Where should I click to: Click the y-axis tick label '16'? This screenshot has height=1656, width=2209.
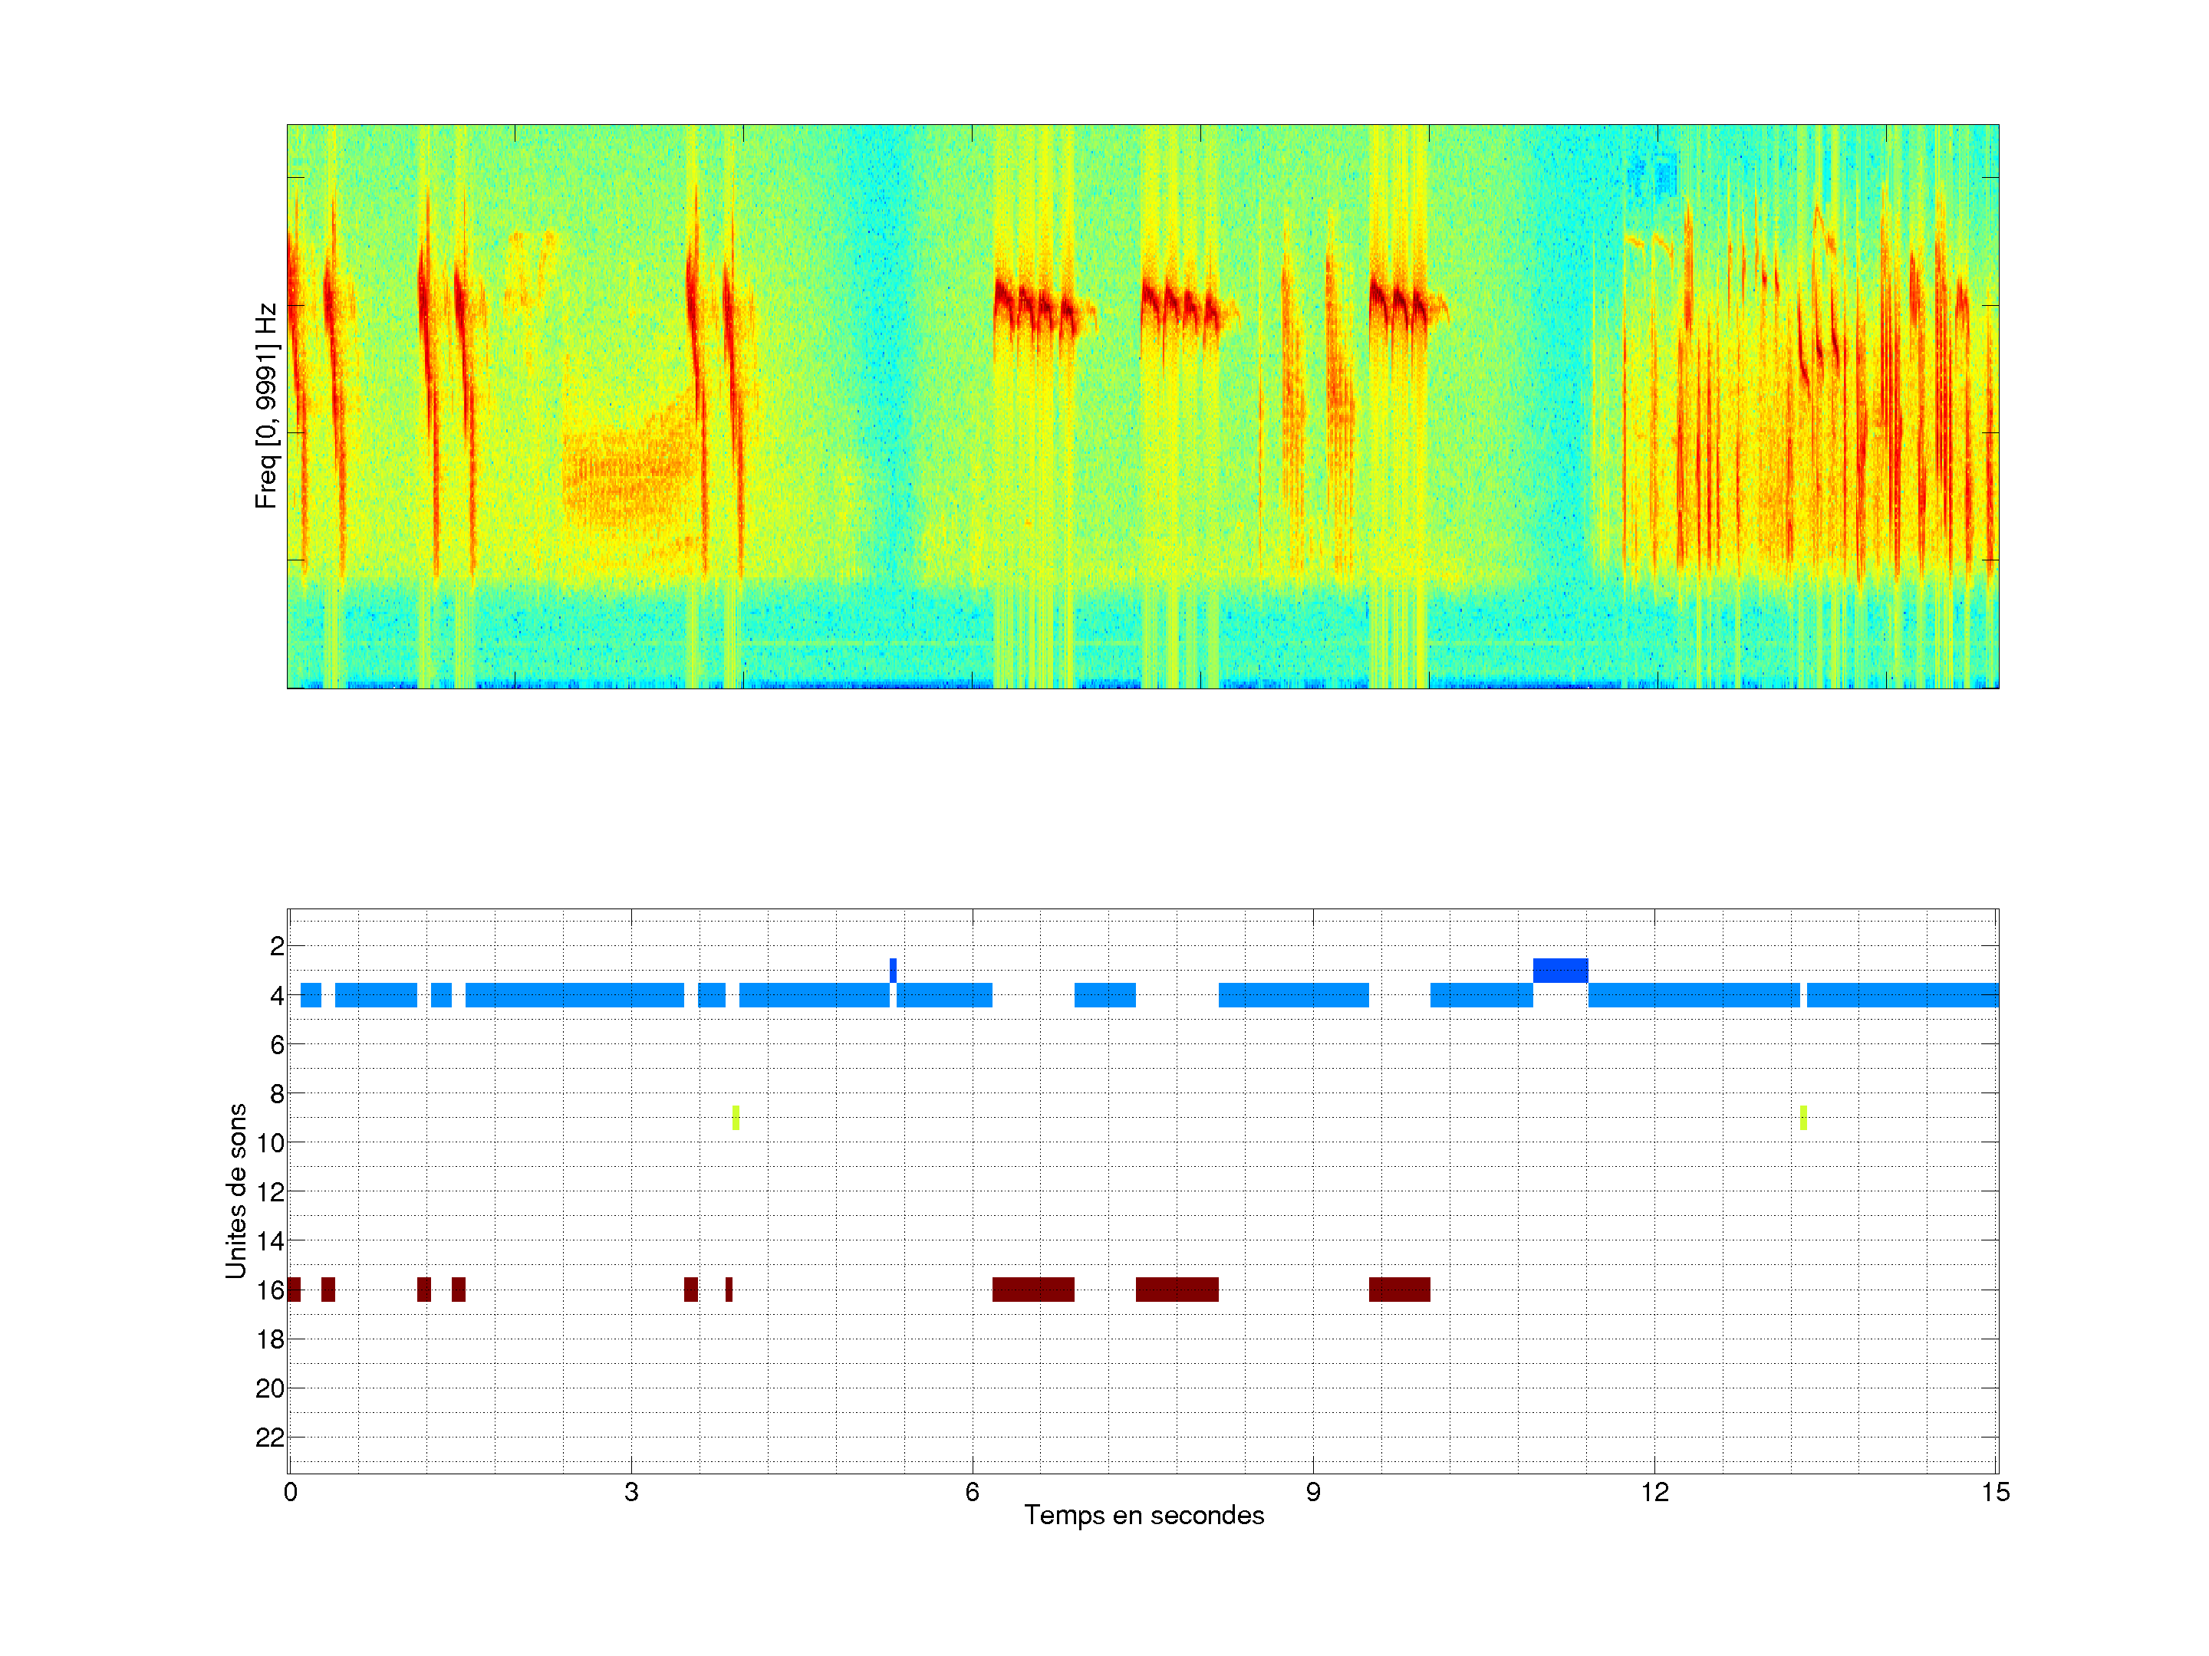[270, 1290]
